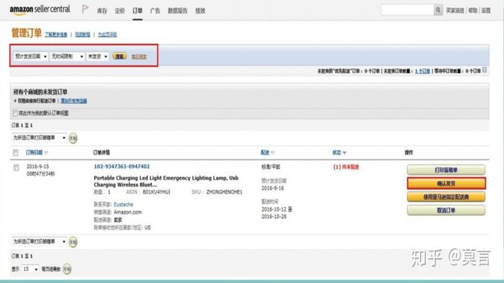Click in the top search input field
The image size is (504, 283).
[407, 10]
